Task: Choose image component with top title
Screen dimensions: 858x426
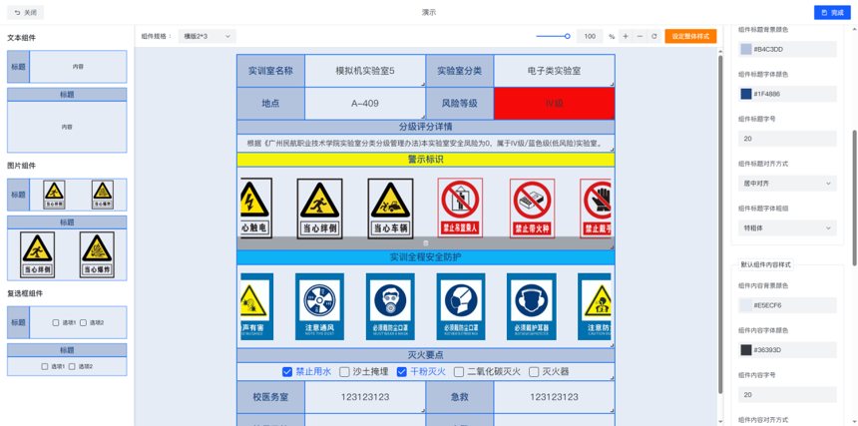Action: (x=67, y=248)
